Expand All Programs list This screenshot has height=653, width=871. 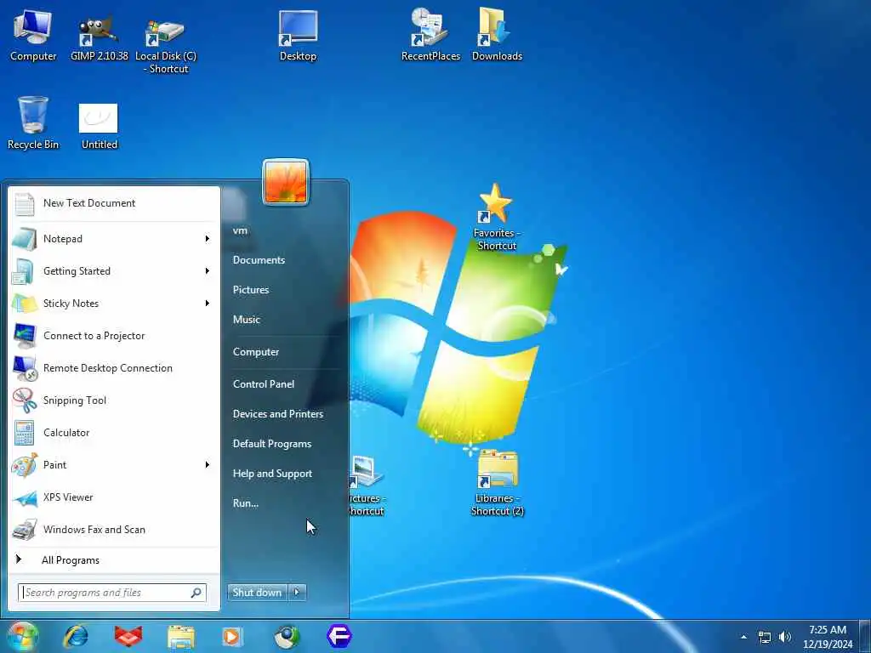(115, 560)
